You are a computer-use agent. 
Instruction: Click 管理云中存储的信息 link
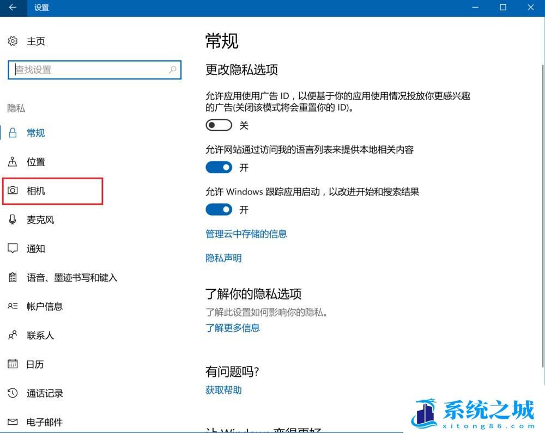pyautogui.click(x=246, y=234)
